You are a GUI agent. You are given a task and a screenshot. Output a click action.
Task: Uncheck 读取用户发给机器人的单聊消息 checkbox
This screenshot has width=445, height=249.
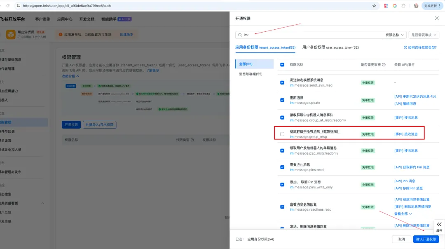tap(282, 150)
